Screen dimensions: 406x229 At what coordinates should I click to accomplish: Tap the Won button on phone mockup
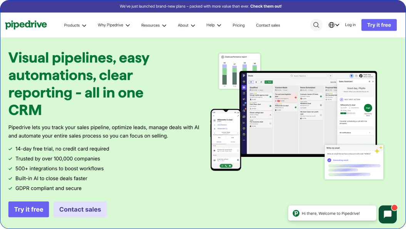tap(219, 138)
